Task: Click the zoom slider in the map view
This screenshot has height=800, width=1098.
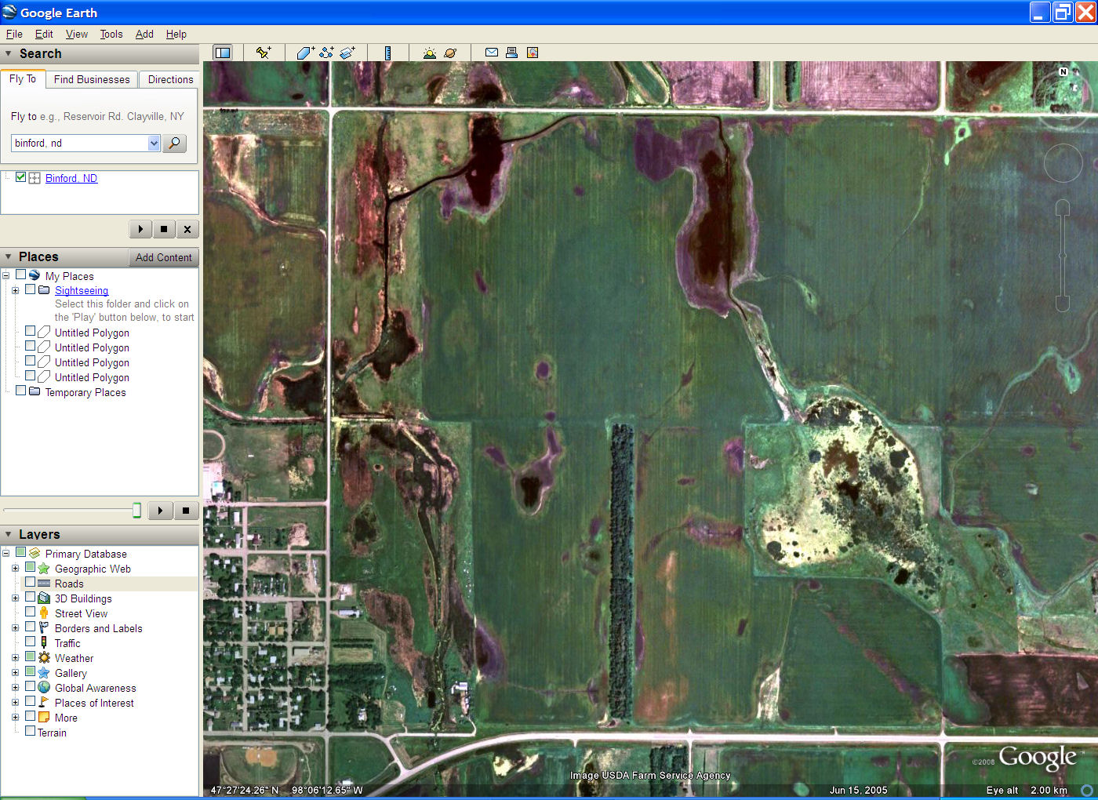Action: (x=1063, y=256)
